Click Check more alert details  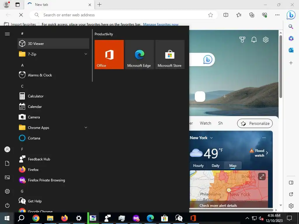pos(218,206)
